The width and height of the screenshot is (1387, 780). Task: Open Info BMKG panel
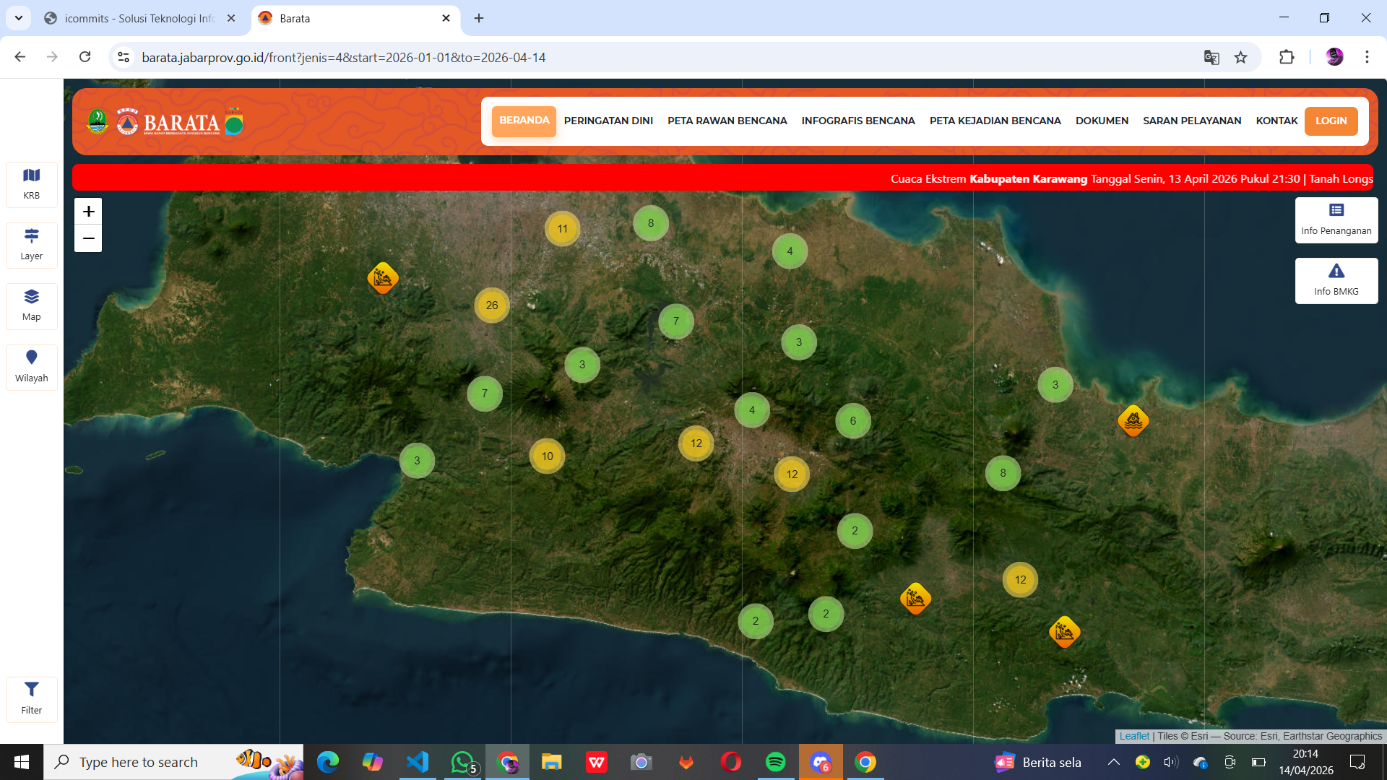(x=1336, y=280)
